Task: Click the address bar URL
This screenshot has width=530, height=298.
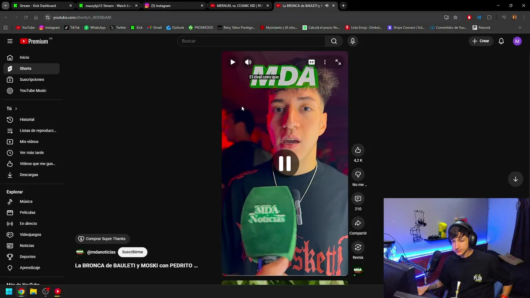Action: [82, 17]
